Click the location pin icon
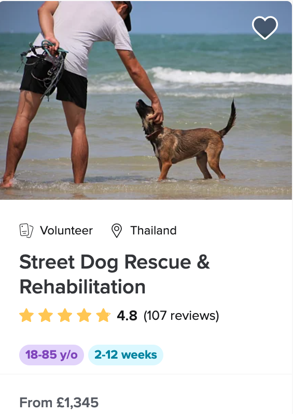Screen dimensions: 293x414 117,230
